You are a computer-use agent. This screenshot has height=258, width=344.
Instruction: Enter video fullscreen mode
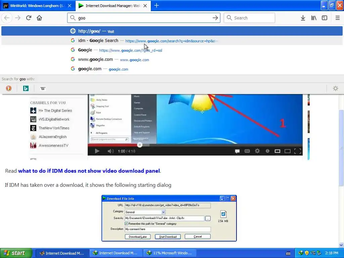tap(298, 151)
